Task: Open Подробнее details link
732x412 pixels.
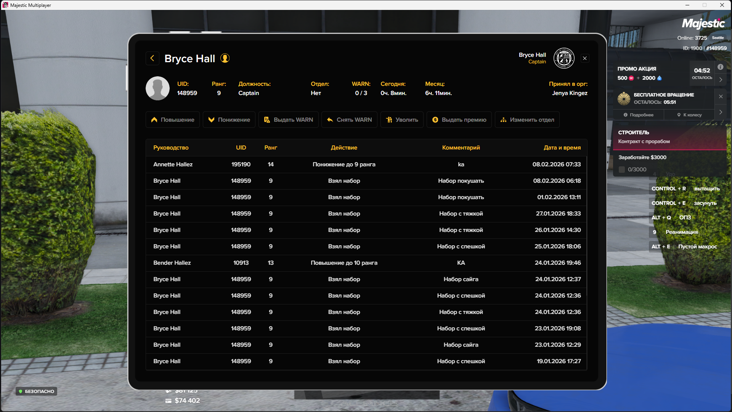Action: click(x=639, y=115)
